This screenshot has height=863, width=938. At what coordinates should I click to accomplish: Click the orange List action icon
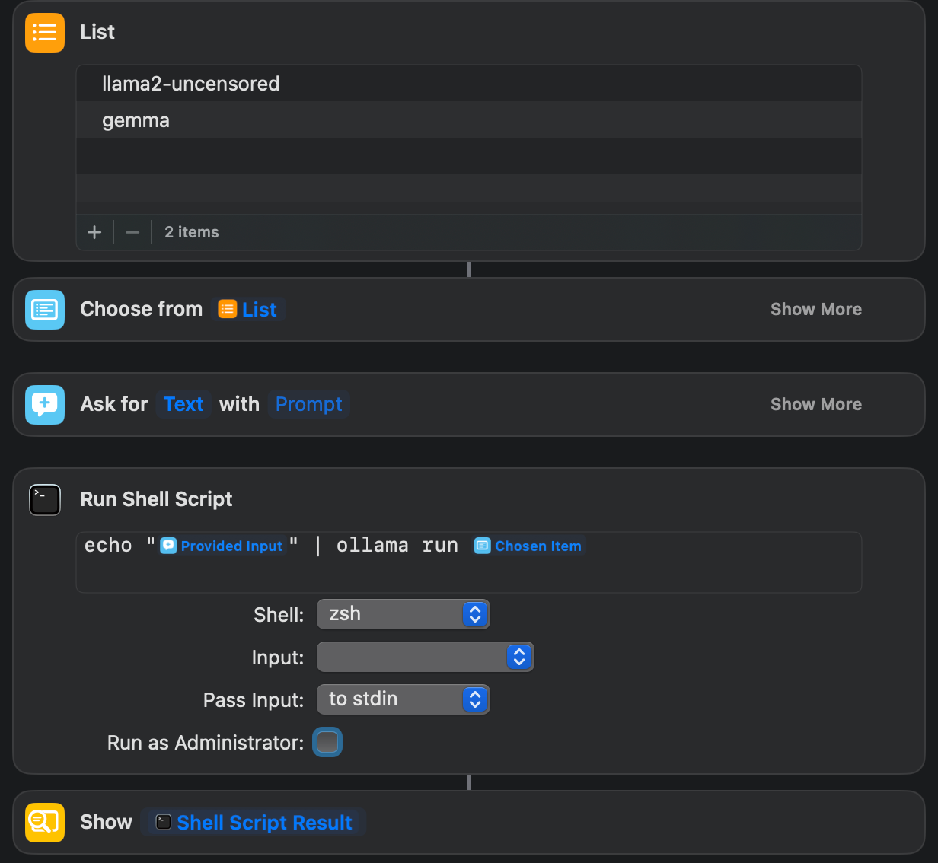point(44,32)
